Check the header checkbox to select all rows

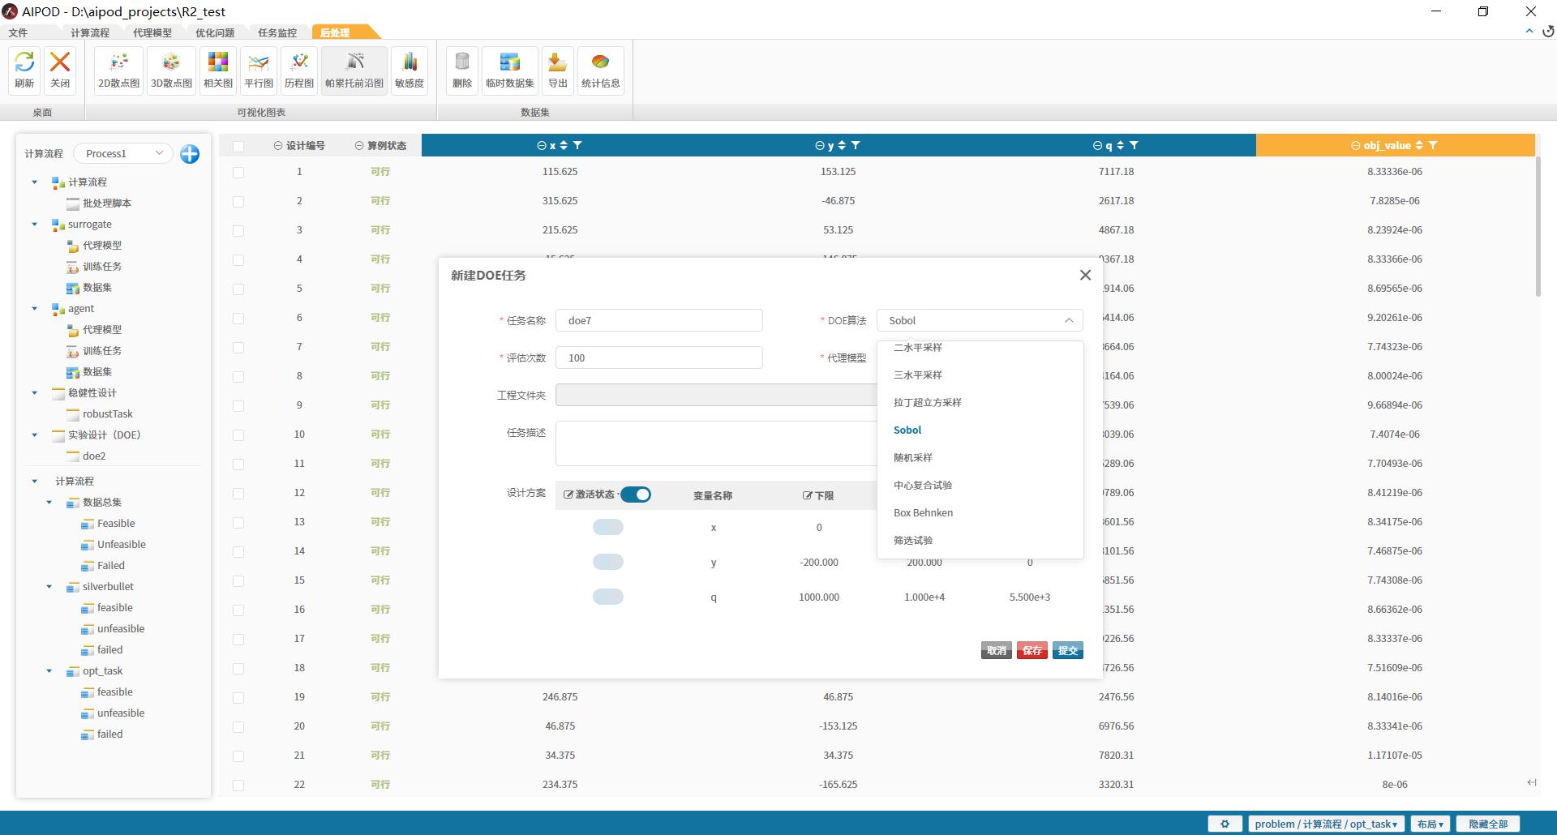point(238,146)
